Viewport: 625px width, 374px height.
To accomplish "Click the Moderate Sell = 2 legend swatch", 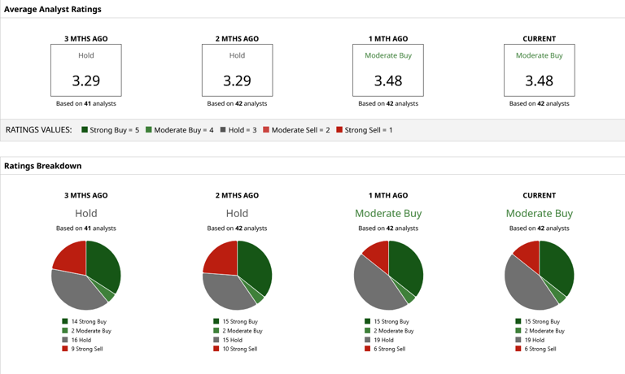I will (266, 129).
